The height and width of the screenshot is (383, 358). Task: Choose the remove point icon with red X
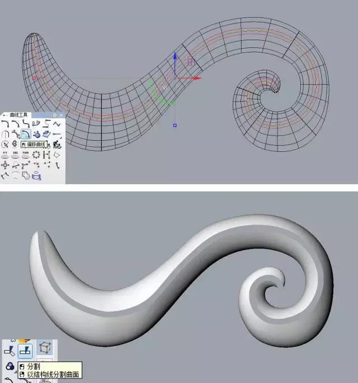[x=36, y=165]
